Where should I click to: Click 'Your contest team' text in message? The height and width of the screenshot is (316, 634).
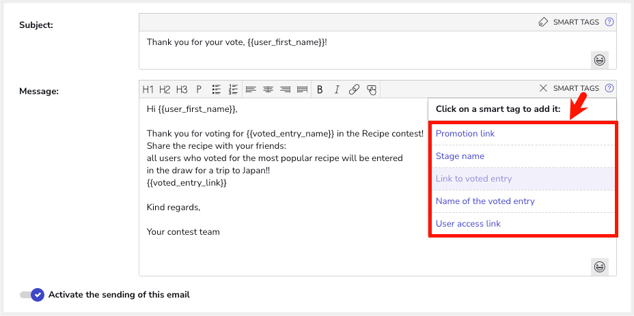click(x=183, y=232)
